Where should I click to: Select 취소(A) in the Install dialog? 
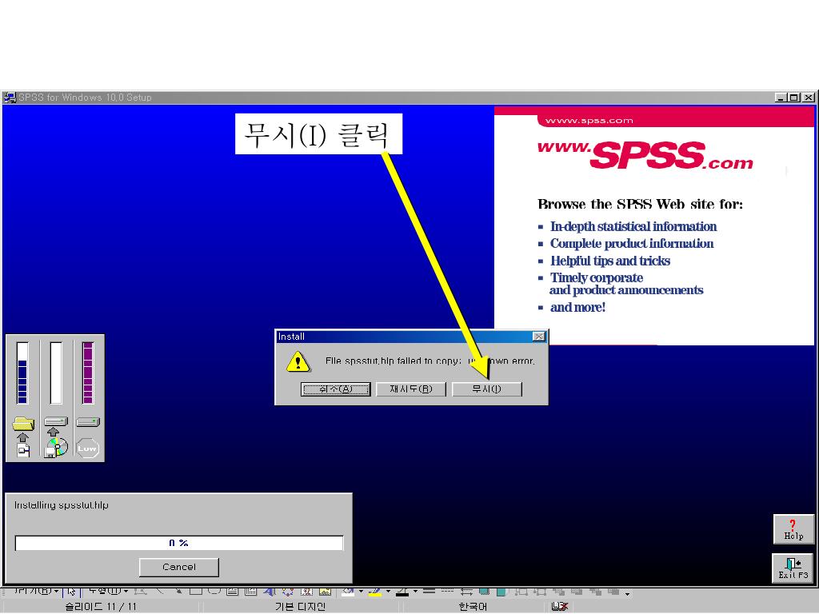click(x=335, y=389)
